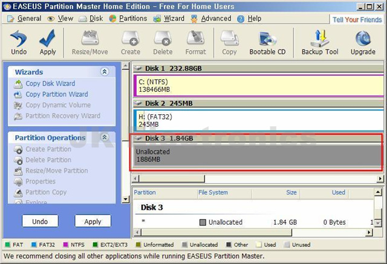Click the Disk 2 245MB header

pyautogui.click(x=258, y=103)
